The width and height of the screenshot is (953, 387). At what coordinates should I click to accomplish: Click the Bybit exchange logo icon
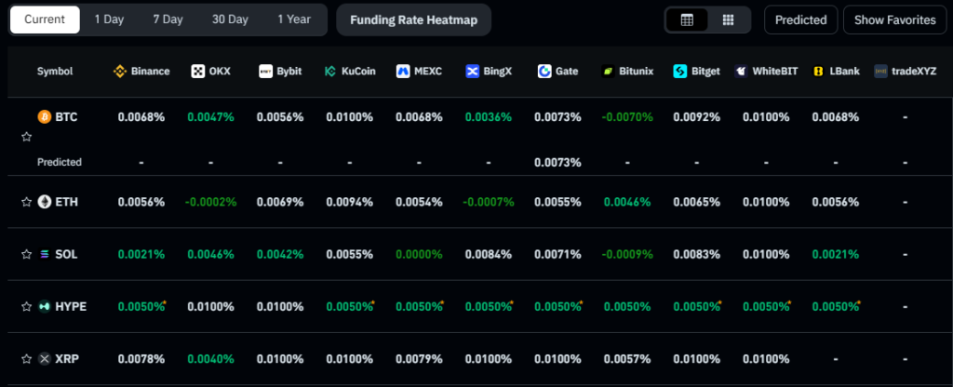pos(265,71)
